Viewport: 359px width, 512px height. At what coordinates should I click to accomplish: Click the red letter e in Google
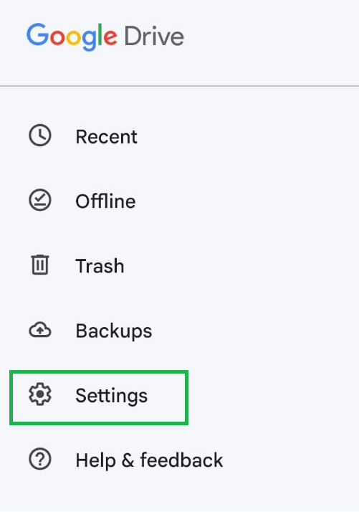110,37
